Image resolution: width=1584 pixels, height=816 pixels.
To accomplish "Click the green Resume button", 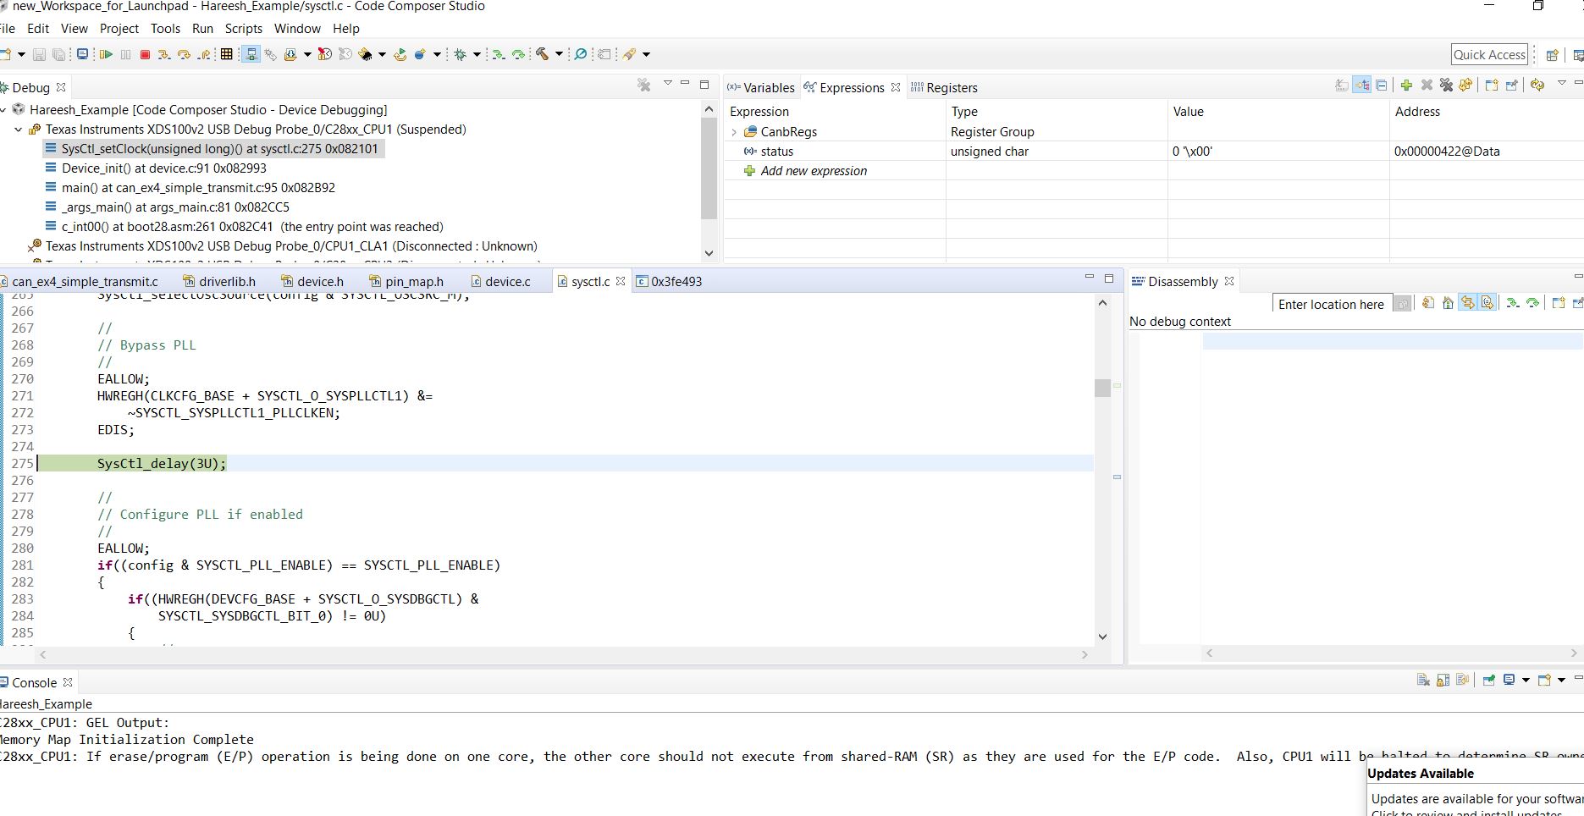I will click(106, 54).
